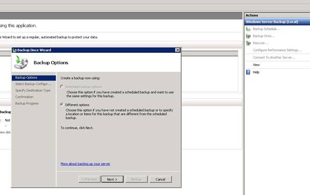The height and width of the screenshot is (195, 310).
Task: Click the Previous button
Action: tap(89, 180)
